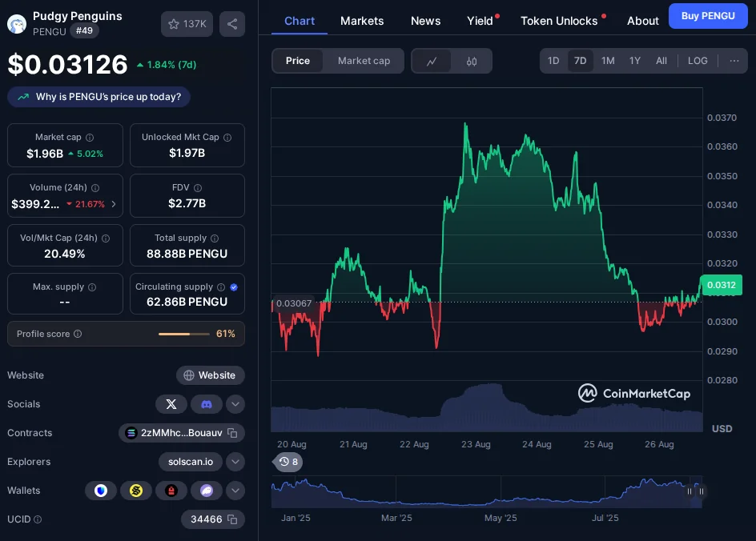Click the Profile score progress bar
756x541 pixels.
(184, 334)
